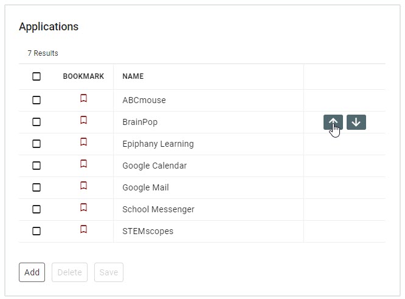Click the bookmark icon for ABCmouse
The width and height of the screenshot is (405, 299).
coord(83,98)
